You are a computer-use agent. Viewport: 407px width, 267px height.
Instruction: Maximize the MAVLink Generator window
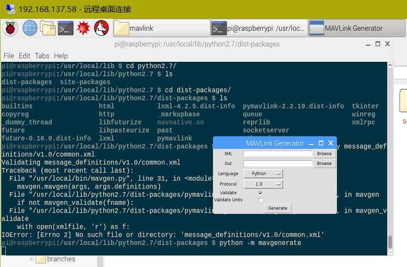(321, 143)
